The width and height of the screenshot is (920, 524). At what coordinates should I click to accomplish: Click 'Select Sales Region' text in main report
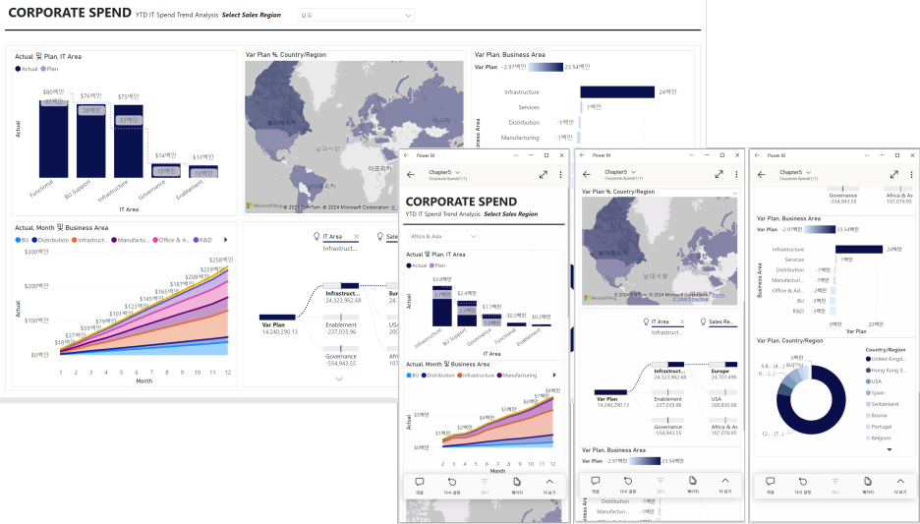pos(251,16)
